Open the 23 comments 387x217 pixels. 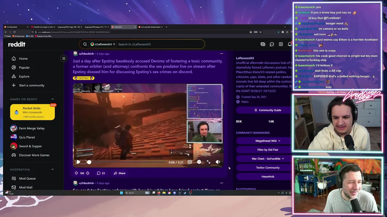tap(101, 173)
